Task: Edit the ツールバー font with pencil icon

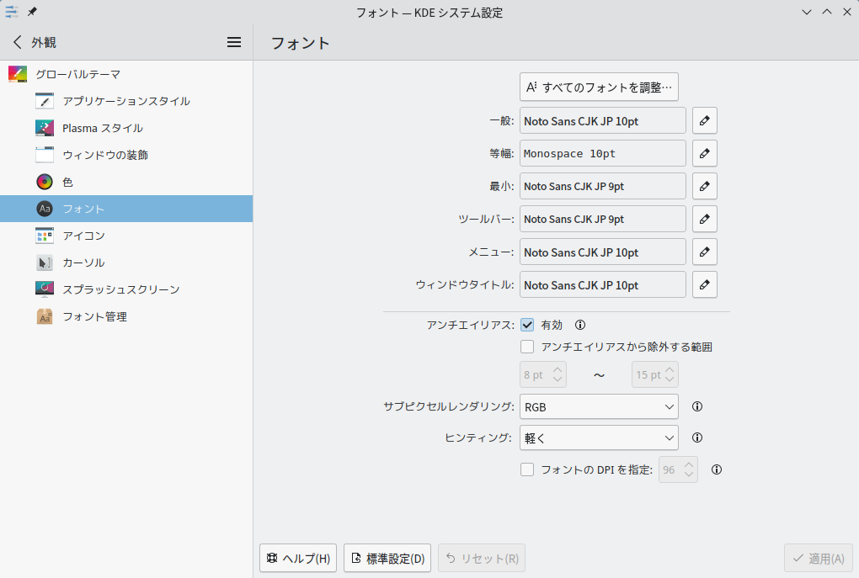Action: point(705,219)
